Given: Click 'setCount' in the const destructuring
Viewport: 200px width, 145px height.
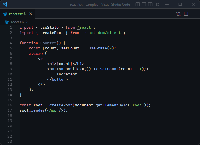Looking at the screenshot, I should tap(70, 48).
